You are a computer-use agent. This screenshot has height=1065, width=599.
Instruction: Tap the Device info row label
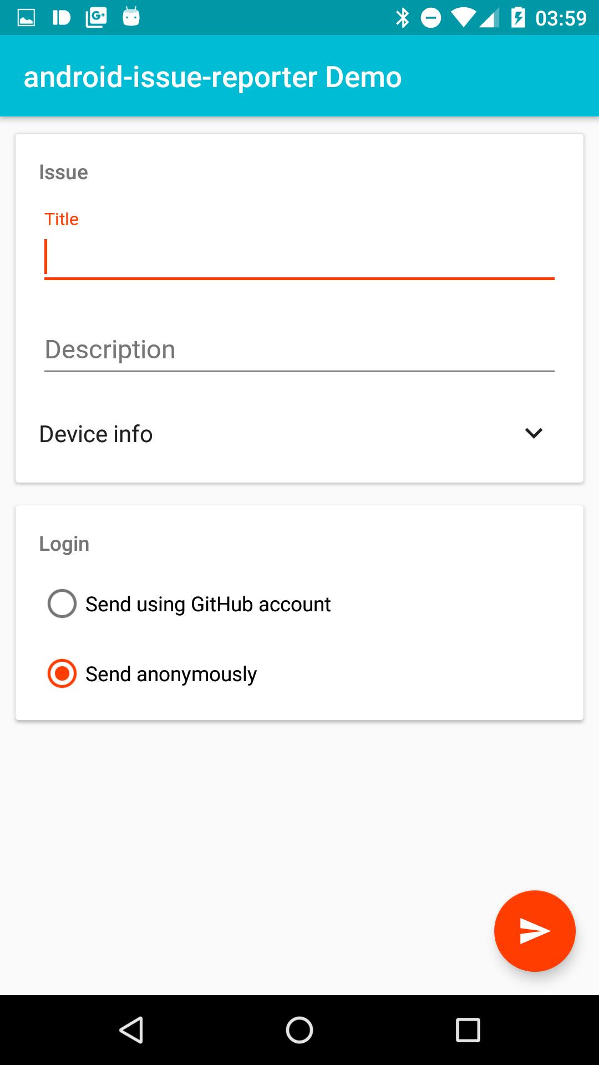click(96, 434)
